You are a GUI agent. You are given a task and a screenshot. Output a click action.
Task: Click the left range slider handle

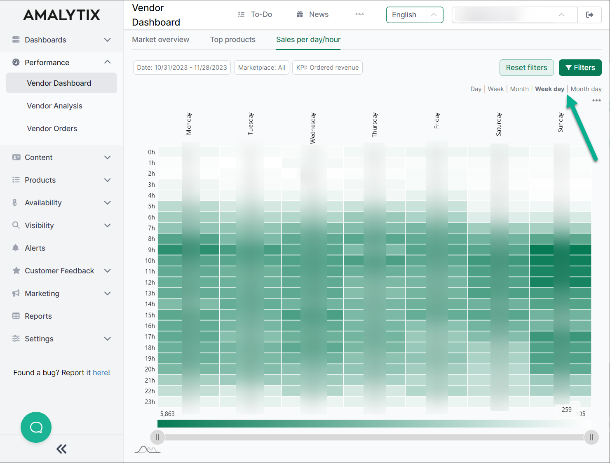pos(157,437)
